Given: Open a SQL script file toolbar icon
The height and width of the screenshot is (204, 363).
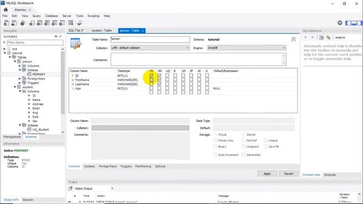Looking at the screenshot, I should 14,23.
